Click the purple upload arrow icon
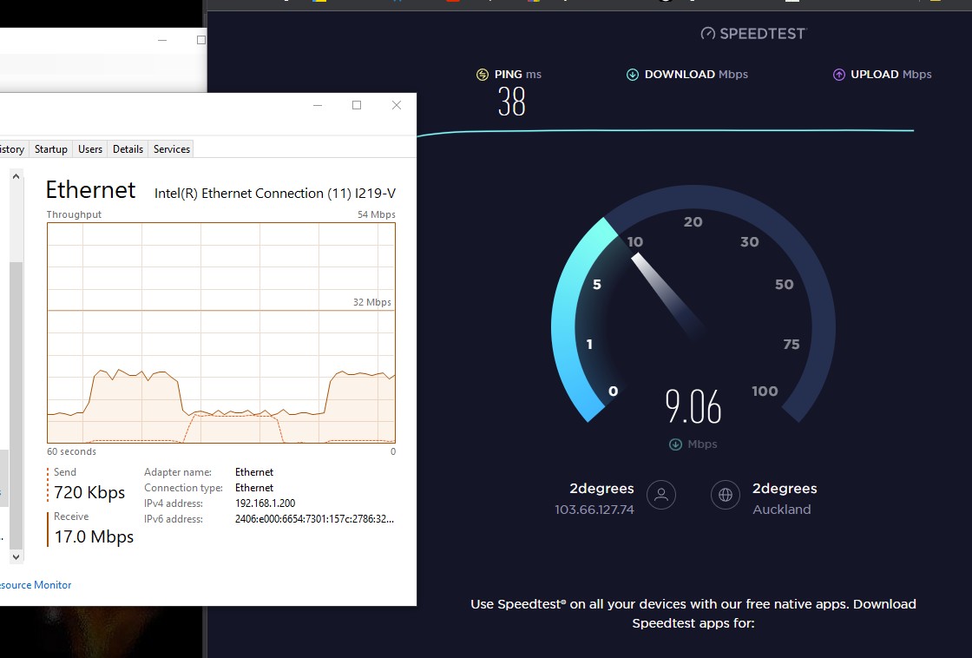 (x=838, y=75)
